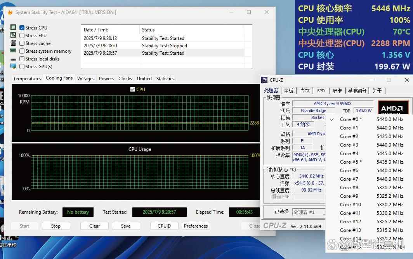Select Core #11 in the clock menu
413x259 pixels.
coord(368,213)
